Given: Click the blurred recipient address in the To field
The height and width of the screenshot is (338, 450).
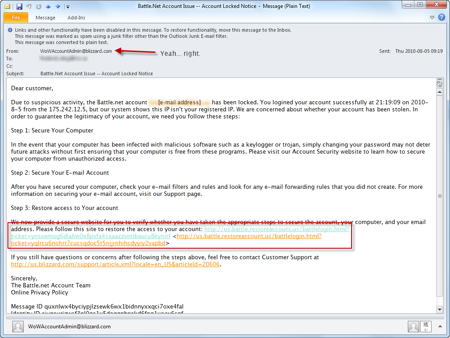Looking at the screenshot, I should click(64, 59).
